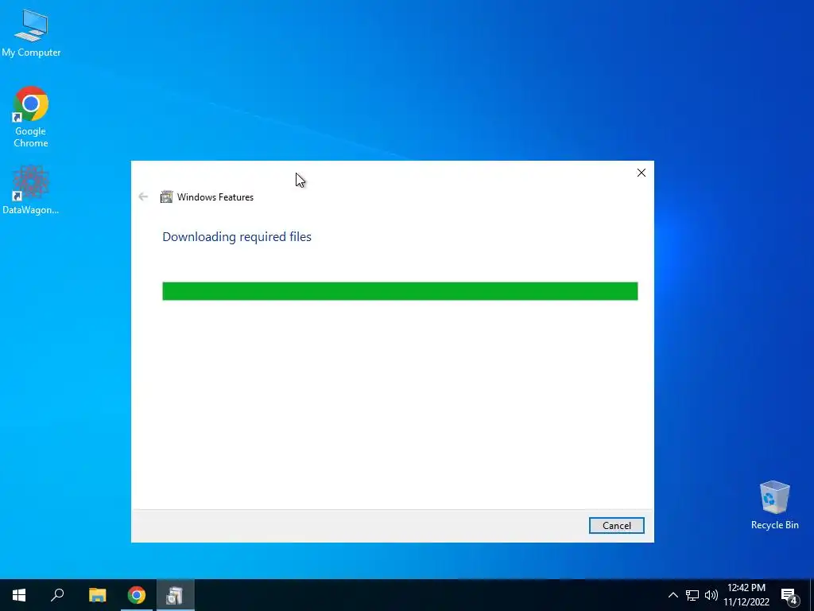
Task: Click the Windows Features title icon
Action: [x=166, y=197]
